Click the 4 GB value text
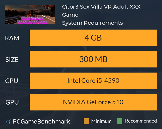Viewport: 162px width, 129px height. pyautogui.click(x=93, y=38)
